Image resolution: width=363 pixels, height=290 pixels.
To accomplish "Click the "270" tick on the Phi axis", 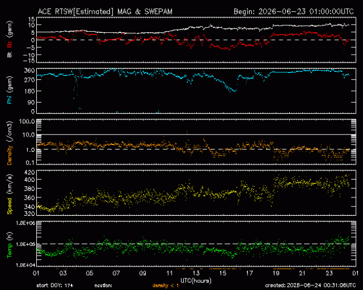I will pyautogui.click(x=29, y=80).
